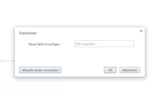Select the OK button in Startseiten
This screenshot has width=156, height=104.
tap(110, 70)
